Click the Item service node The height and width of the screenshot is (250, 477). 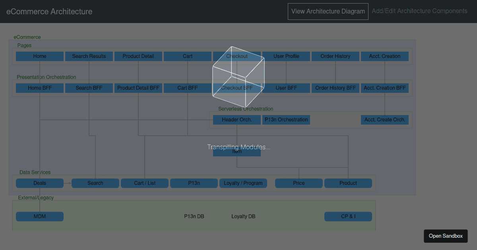pyautogui.click(x=237, y=151)
